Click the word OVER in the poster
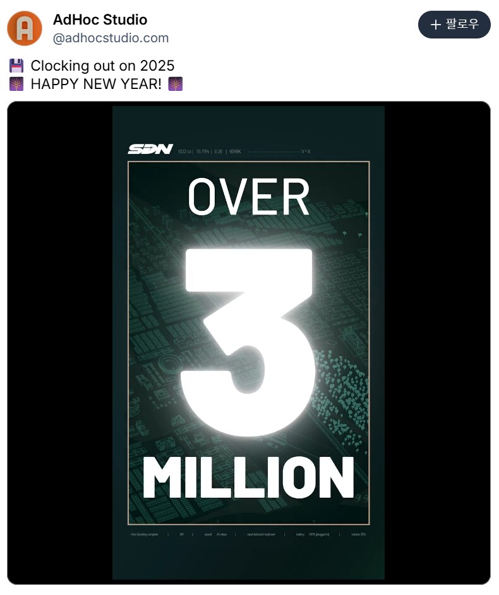The width and height of the screenshot is (499, 595). [x=248, y=197]
